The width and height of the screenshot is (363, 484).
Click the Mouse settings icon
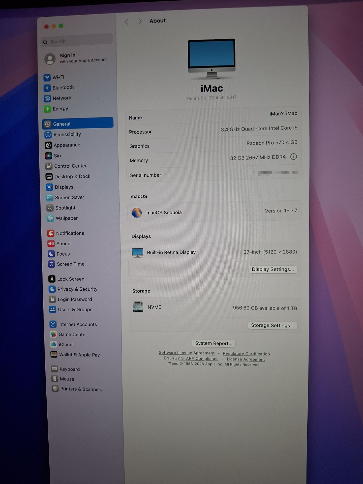(54, 379)
